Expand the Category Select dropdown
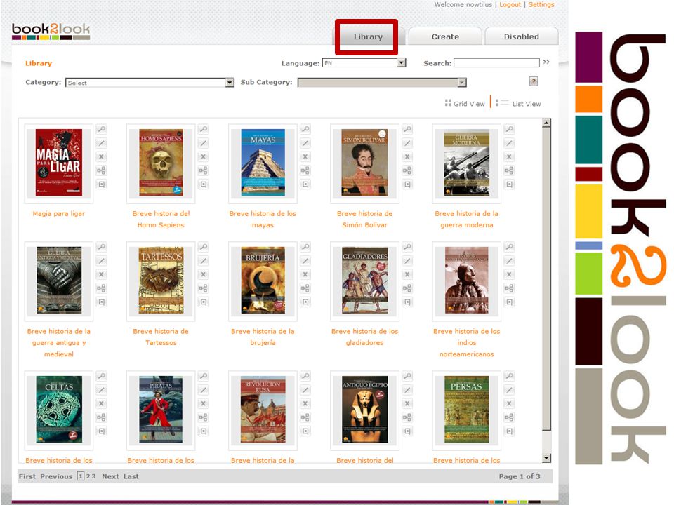This screenshot has height=505, width=674. click(x=150, y=83)
